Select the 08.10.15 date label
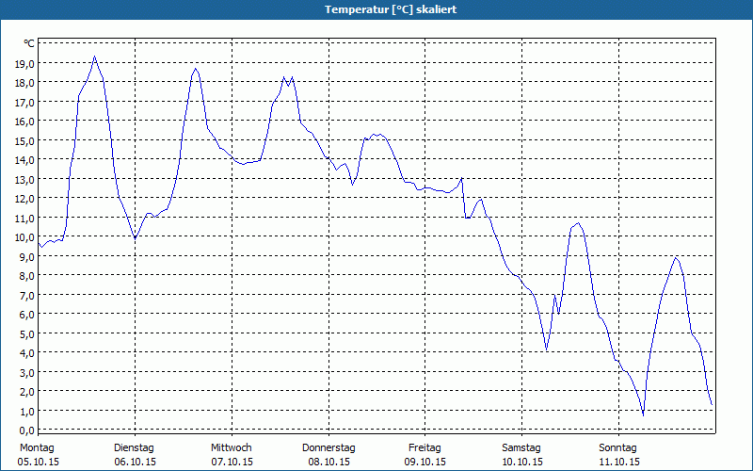This screenshot has height=471, width=753. pos(328,462)
